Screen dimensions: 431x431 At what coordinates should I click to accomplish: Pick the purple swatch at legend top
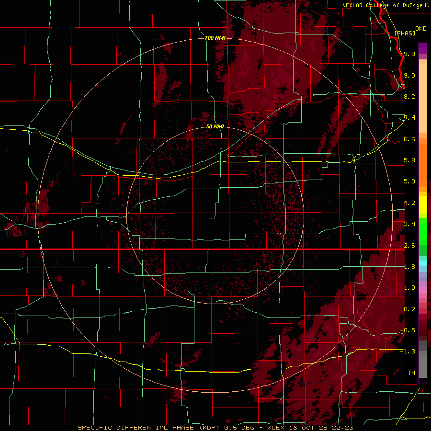click(423, 48)
